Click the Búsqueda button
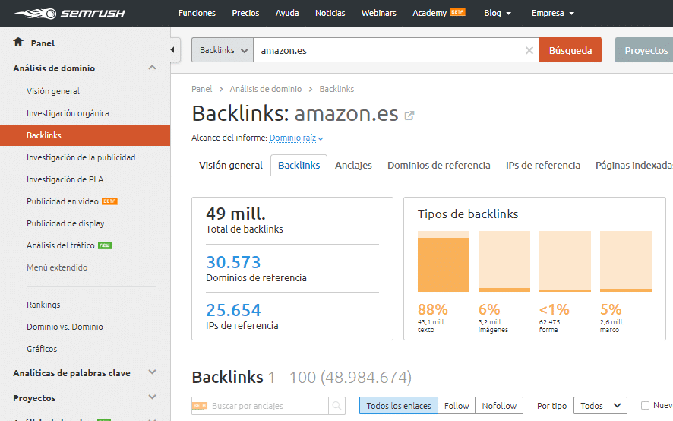The image size is (673, 421). (x=570, y=50)
